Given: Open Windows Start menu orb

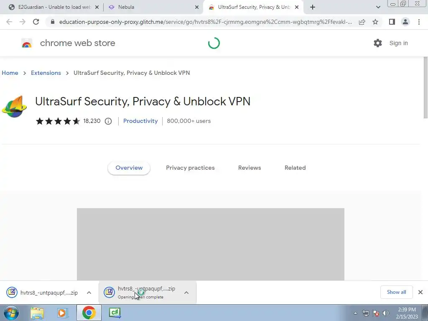Looking at the screenshot, I should tap(11, 313).
